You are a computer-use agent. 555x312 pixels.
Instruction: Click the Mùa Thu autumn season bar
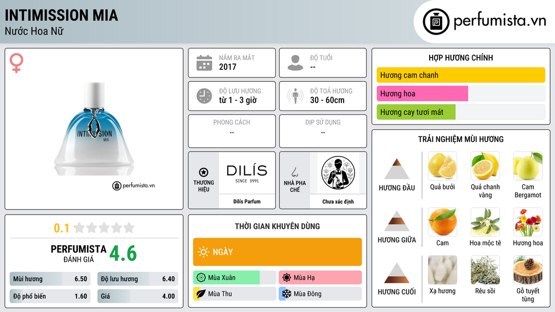click(x=235, y=294)
